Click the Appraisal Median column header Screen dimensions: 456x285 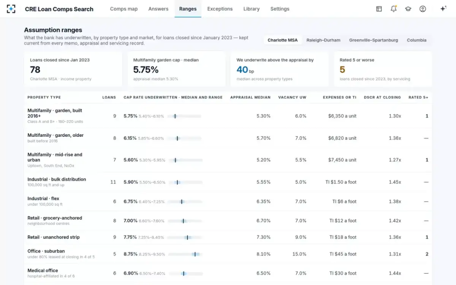point(250,97)
